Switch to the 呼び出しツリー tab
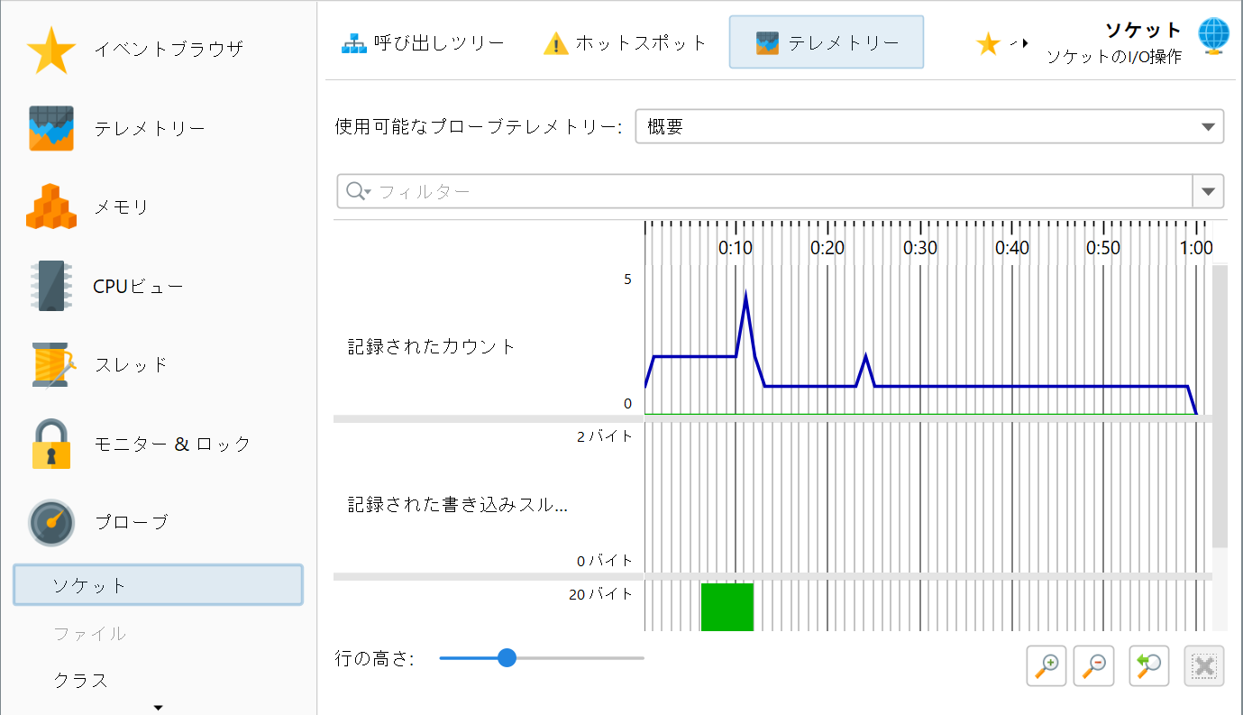Image resolution: width=1243 pixels, height=715 pixels. (x=423, y=42)
